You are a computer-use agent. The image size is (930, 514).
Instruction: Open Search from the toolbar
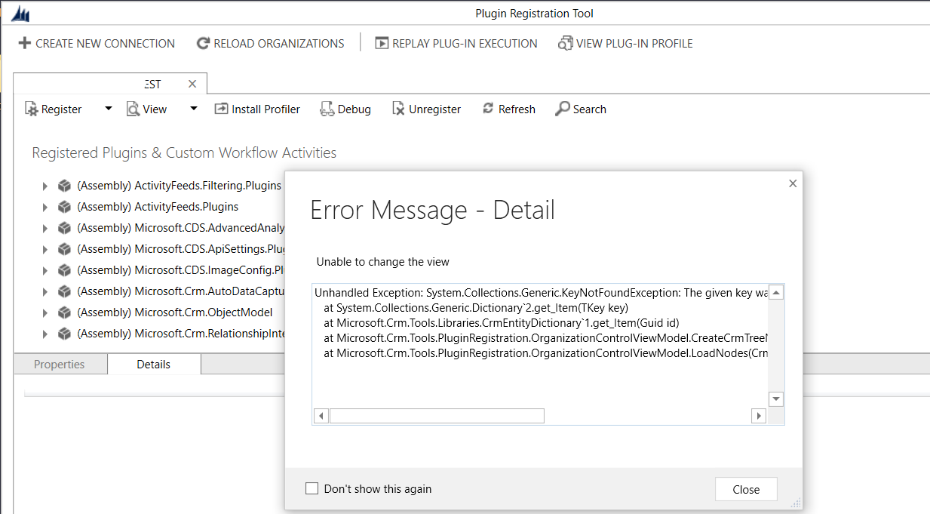point(580,109)
